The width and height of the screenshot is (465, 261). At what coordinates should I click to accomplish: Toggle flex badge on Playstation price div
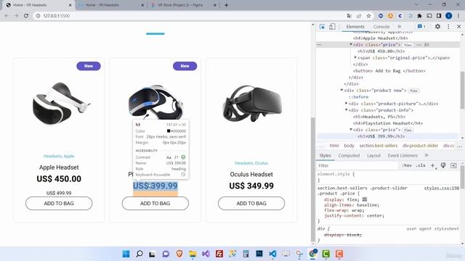pyautogui.click(x=408, y=130)
